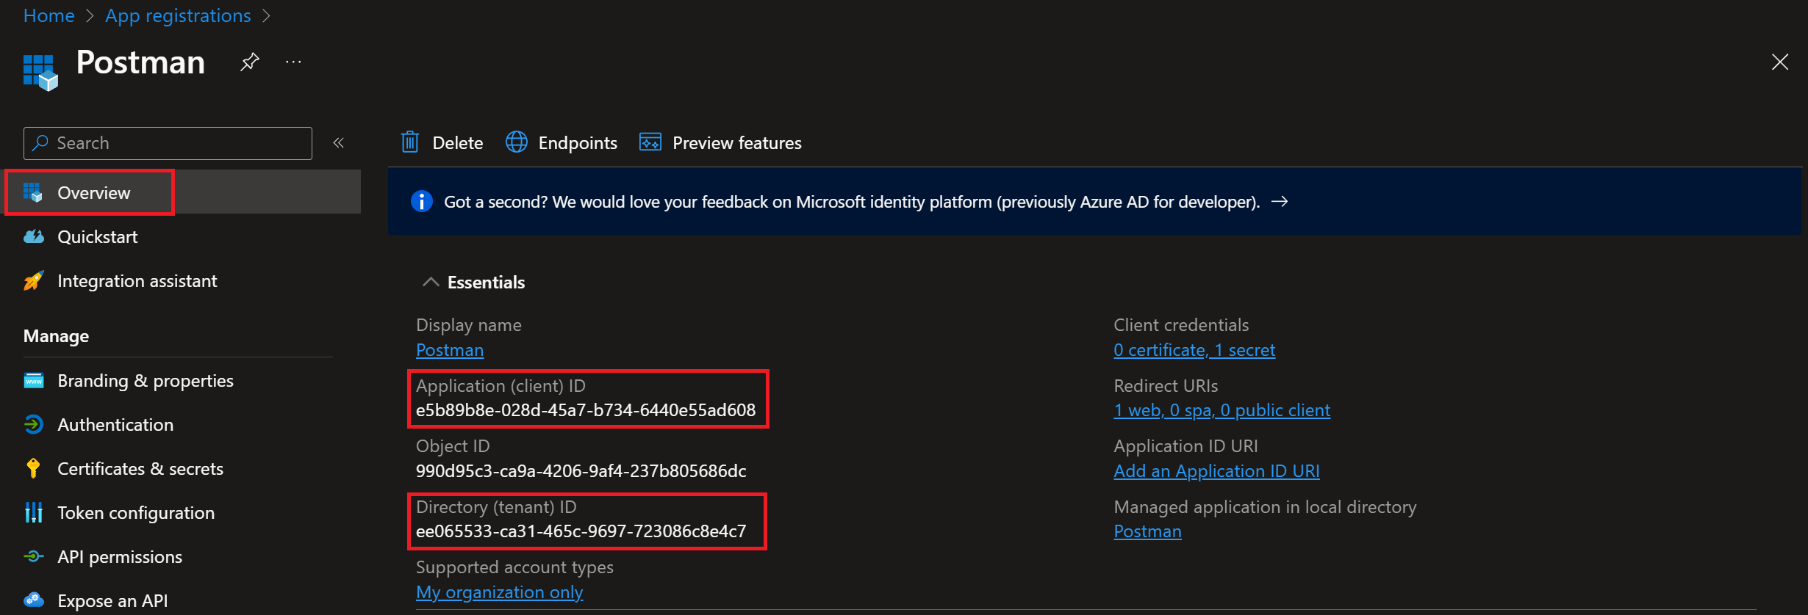Focus the sidebar Search field
This screenshot has height=615, width=1808.
[x=168, y=143]
